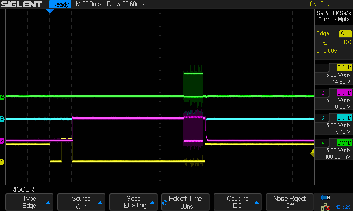Click the network disconnected icon
This screenshot has width=353, height=211.
pos(325,207)
